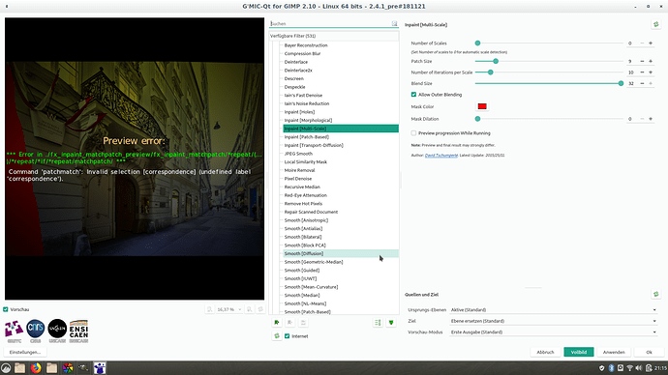Reset the Quellen und Ziel settings icon
Screen dimensions: 668x375
coord(656,294)
